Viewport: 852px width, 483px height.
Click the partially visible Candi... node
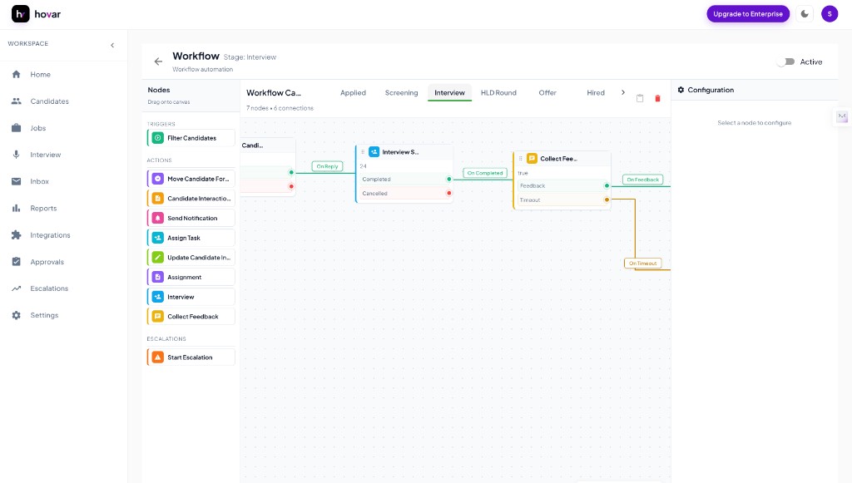tap(269, 166)
